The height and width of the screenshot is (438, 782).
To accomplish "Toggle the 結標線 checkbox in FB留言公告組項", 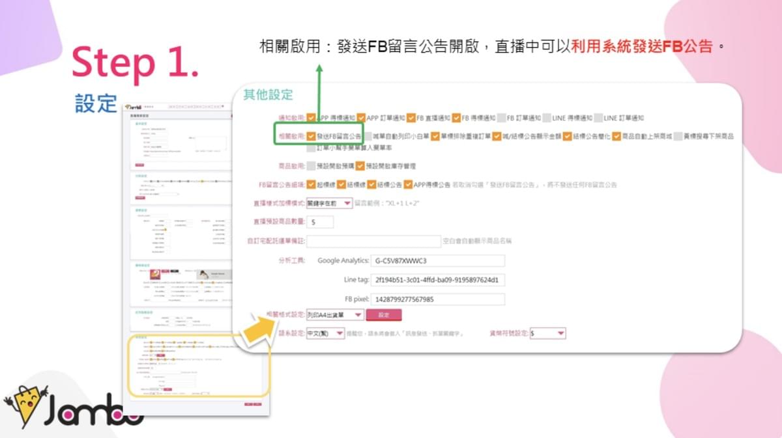I will tap(341, 184).
